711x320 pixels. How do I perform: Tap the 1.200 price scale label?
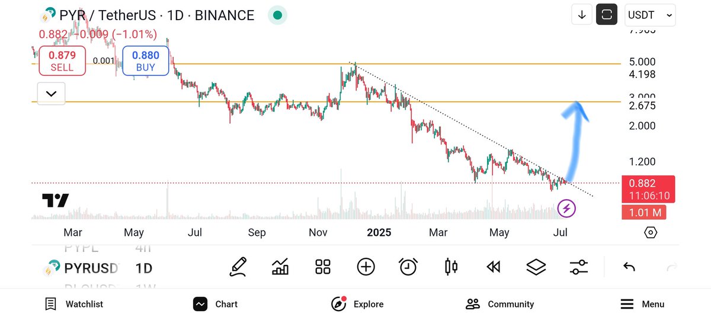click(643, 162)
